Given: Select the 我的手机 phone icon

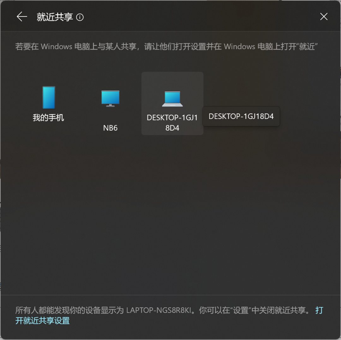Looking at the screenshot, I should point(49,98).
